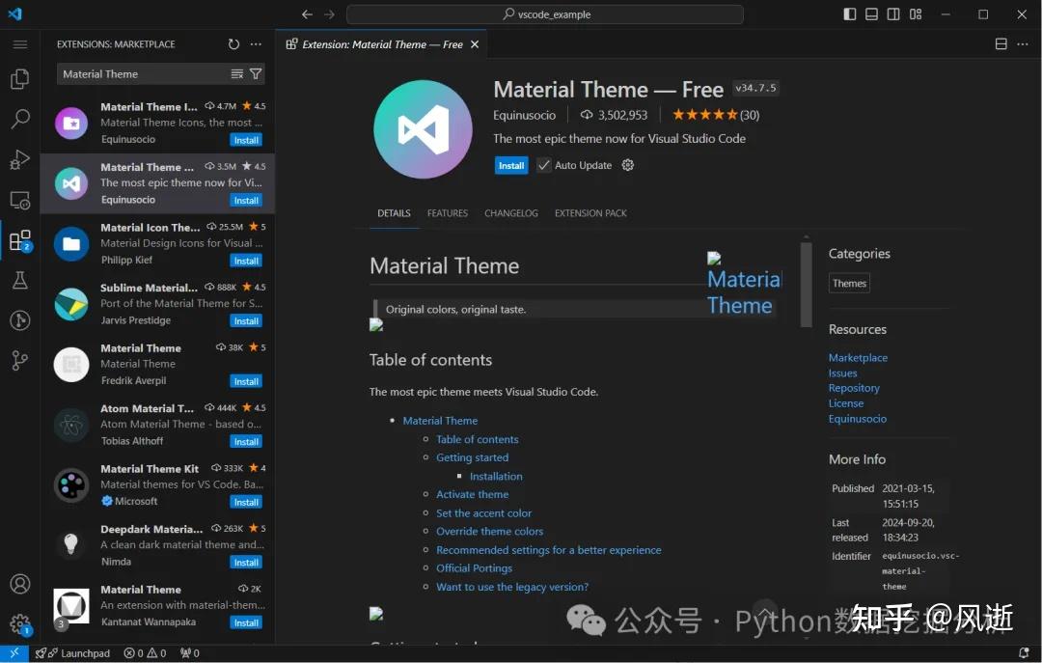
Task: Close the Material Theme extension tab
Action: 475,44
